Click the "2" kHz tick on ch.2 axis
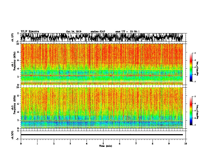Viewport: 209px width, 161px height. tap(18, 120)
